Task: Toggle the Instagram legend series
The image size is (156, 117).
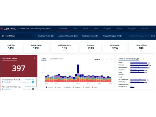Action: (77, 87)
